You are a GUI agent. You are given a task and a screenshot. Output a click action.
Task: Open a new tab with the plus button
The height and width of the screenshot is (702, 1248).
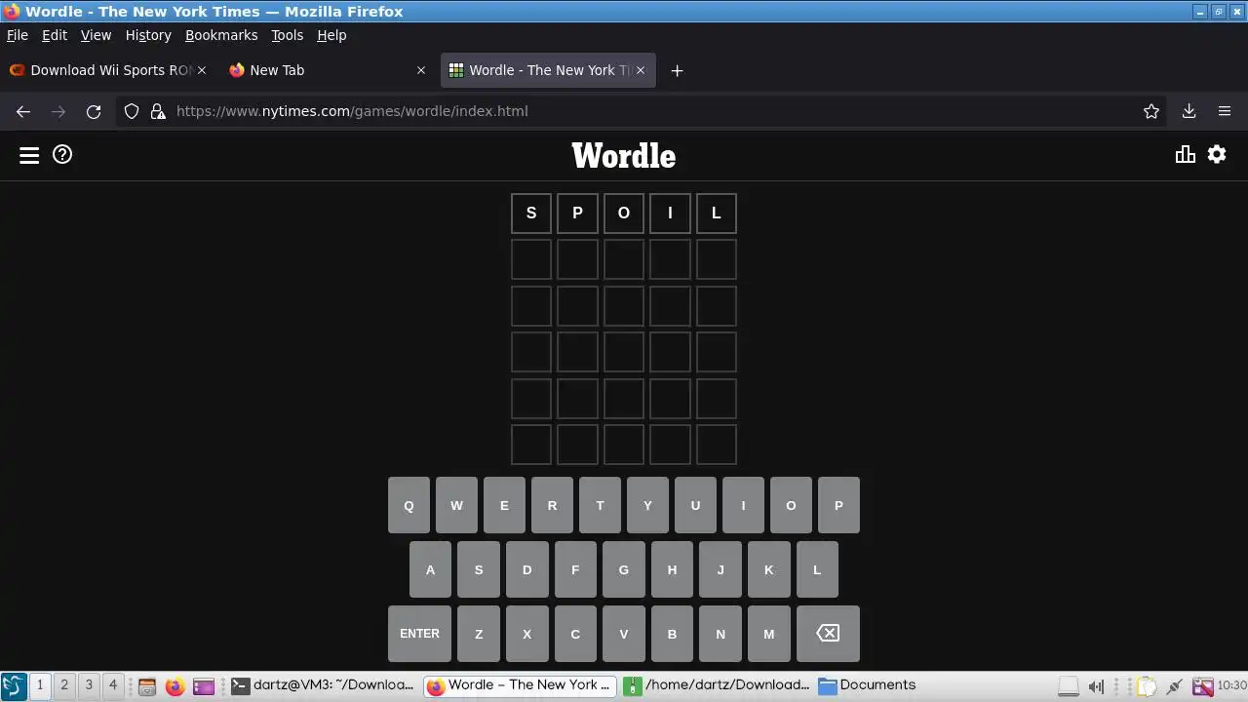coord(677,70)
